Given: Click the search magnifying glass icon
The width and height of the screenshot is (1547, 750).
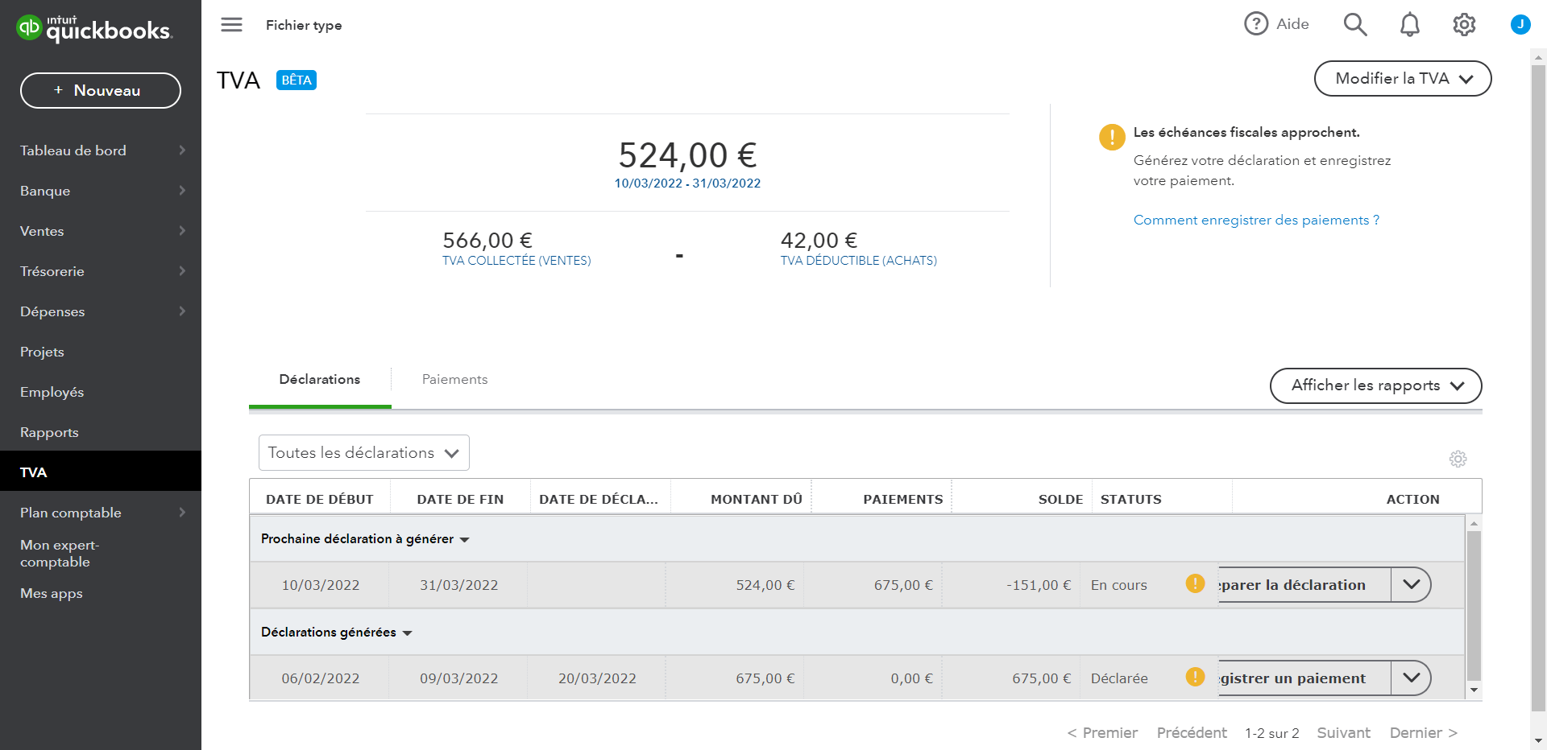Looking at the screenshot, I should point(1354,25).
